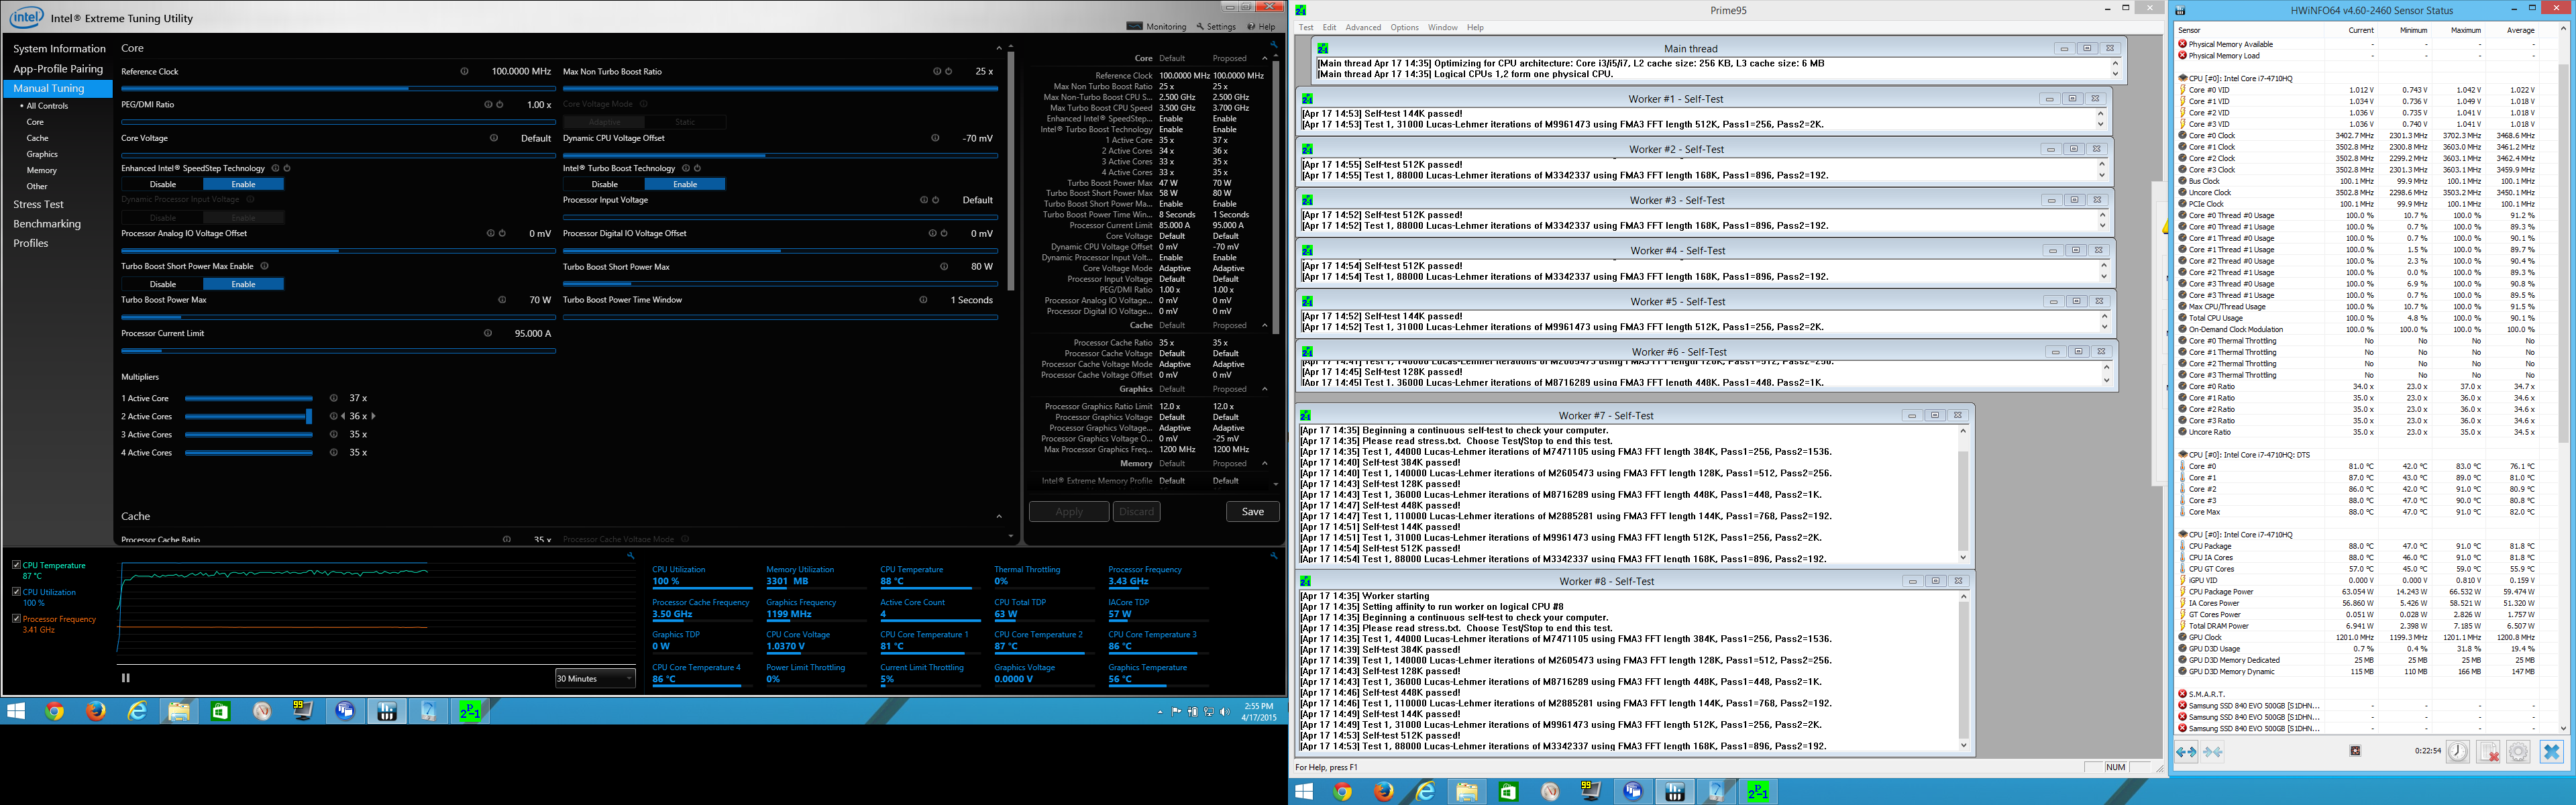This screenshot has width=2576, height=805.
Task: Open Prime95 Advanced menu
Action: coord(1362,28)
